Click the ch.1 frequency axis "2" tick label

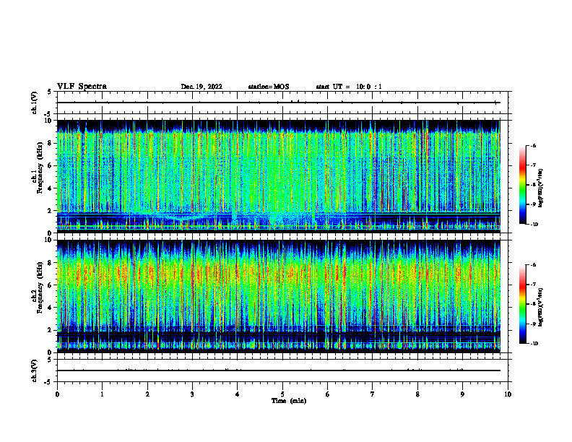coord(51,211)
